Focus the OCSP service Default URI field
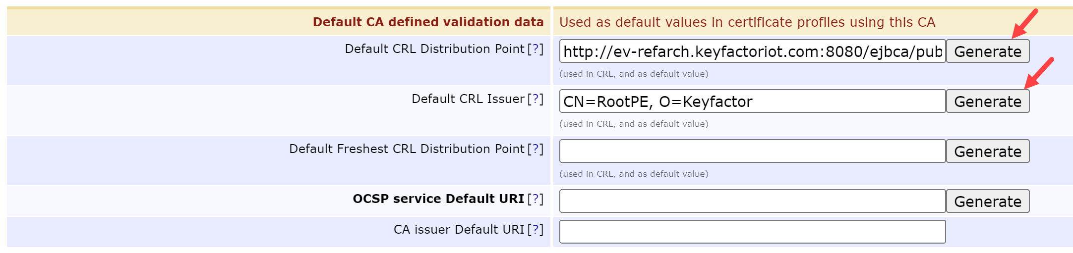1073x253 pixels. [x=752, y=202]
